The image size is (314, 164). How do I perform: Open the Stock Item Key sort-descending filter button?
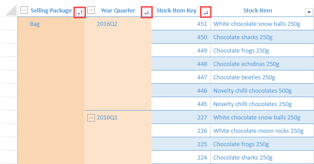206,12
